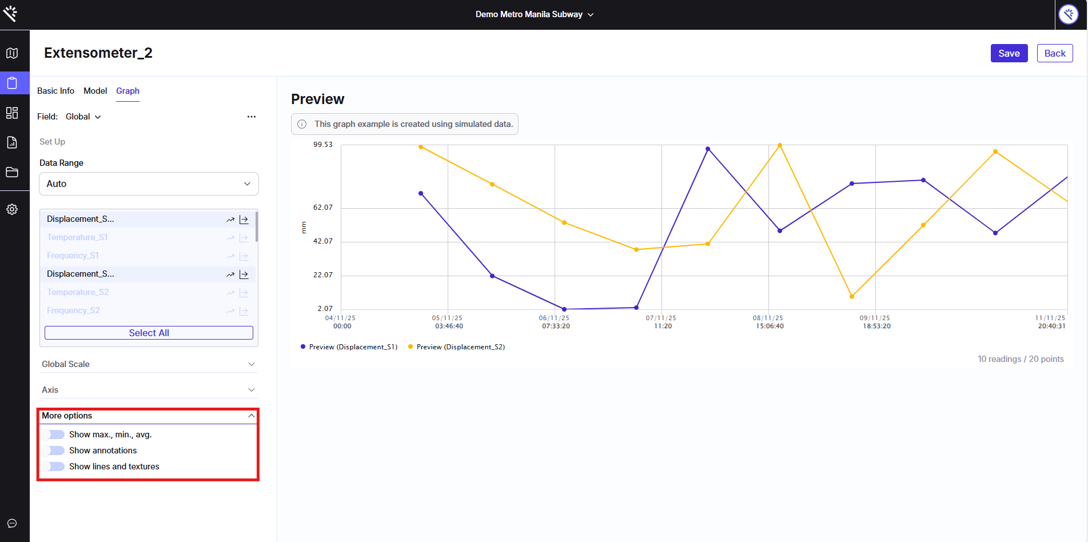Select Temperature_S1 in the field list
This screenshot has height=542, width=1088.
click(x=77, y=237)
